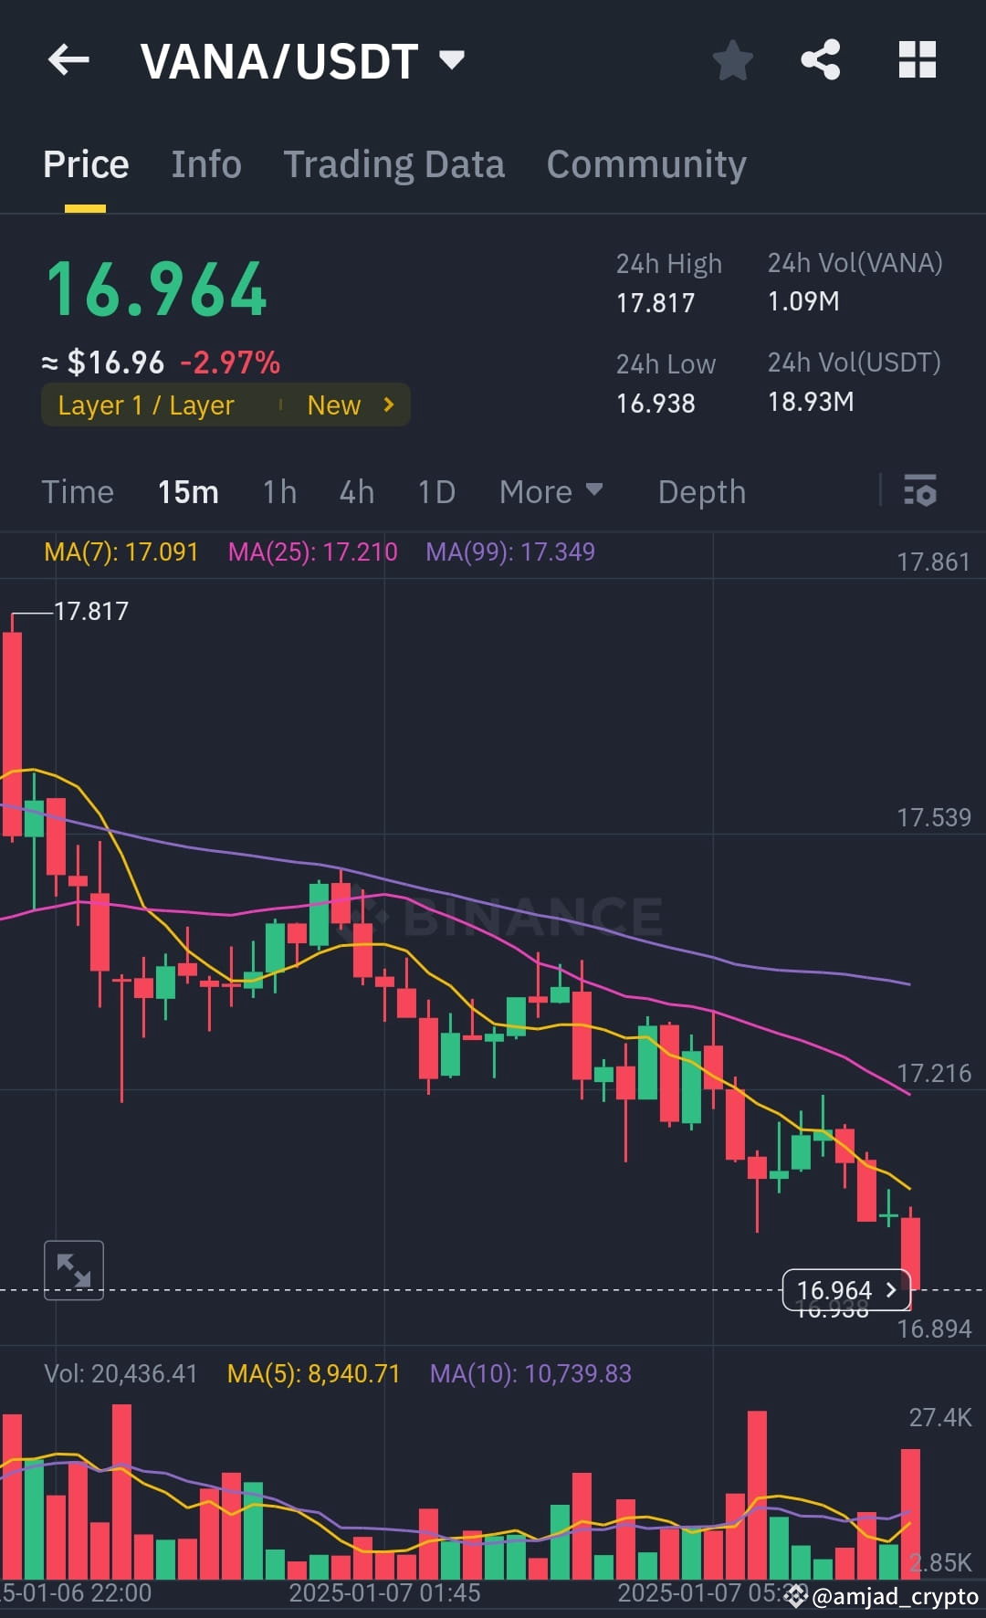Screen dimensions: 986x1618
Task: Open the Community tab
Action: coord(645,163)
